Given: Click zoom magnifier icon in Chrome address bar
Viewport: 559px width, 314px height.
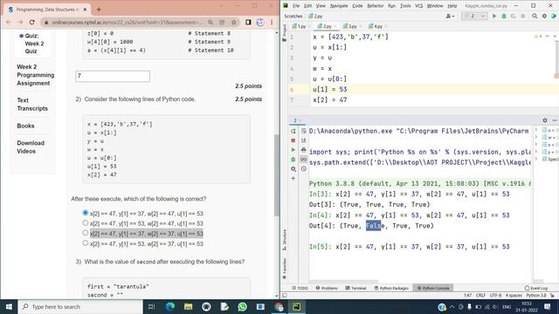Looking at the screenshot, I should [x=210, y=23].
